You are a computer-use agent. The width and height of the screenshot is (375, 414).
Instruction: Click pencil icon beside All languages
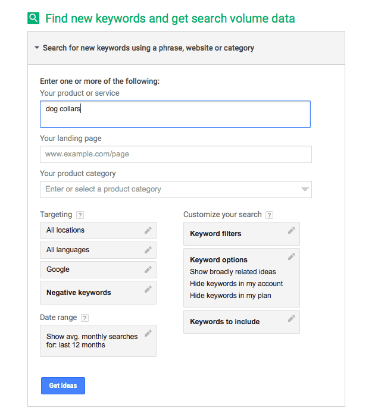pos(148,250)
